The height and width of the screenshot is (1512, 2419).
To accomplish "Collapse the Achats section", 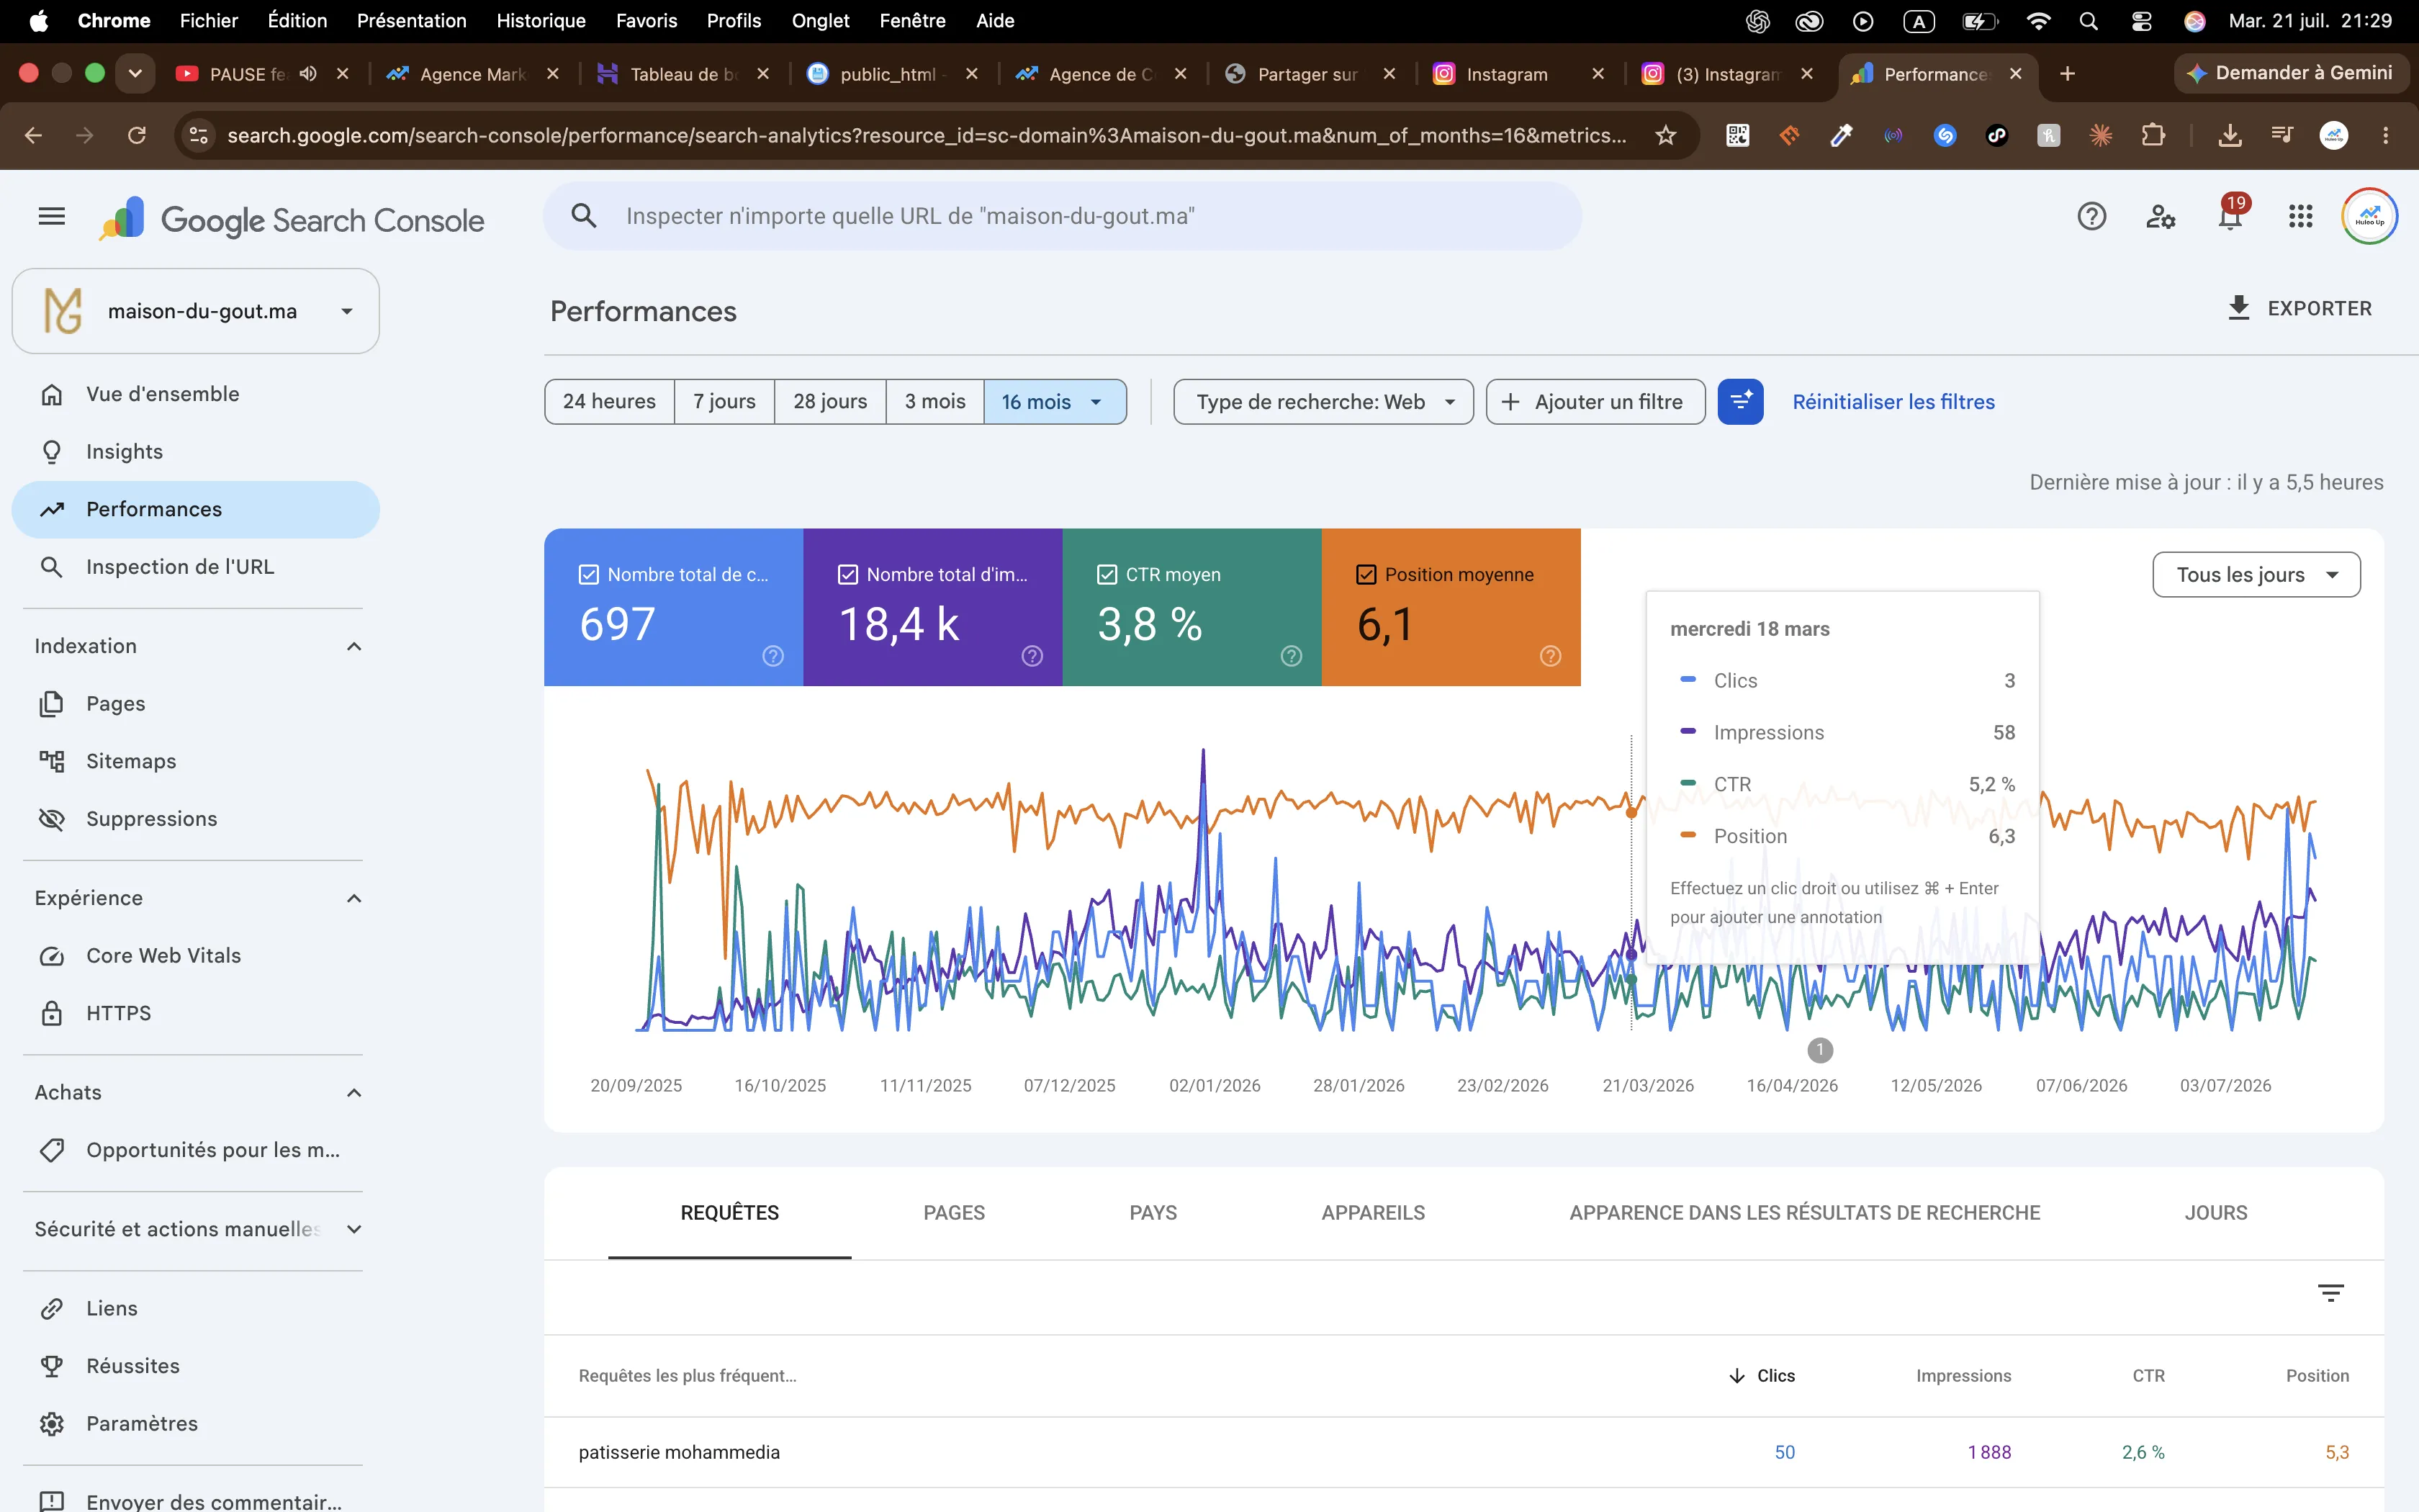I will point(354,1092).
